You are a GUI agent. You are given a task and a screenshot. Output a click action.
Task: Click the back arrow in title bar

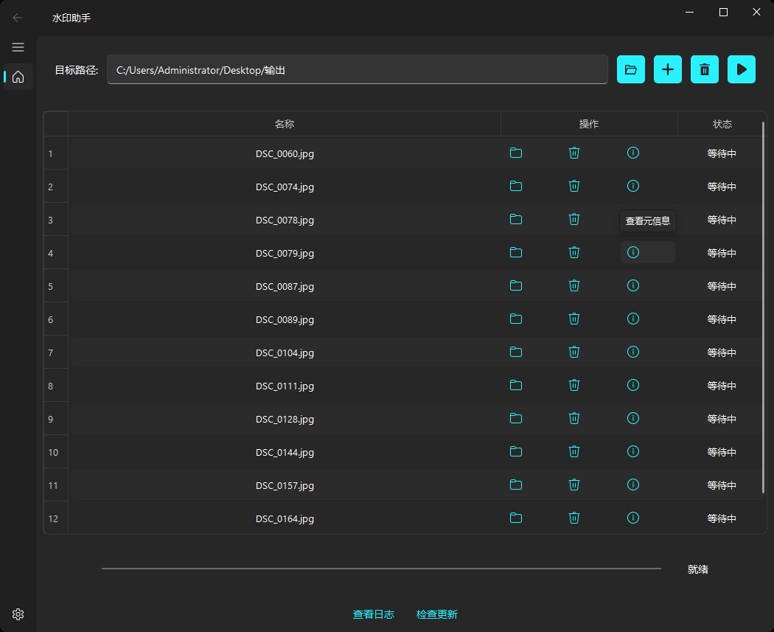pyautogui.click(x=18, y=18)
